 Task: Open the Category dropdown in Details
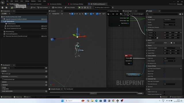click(169, 25)
